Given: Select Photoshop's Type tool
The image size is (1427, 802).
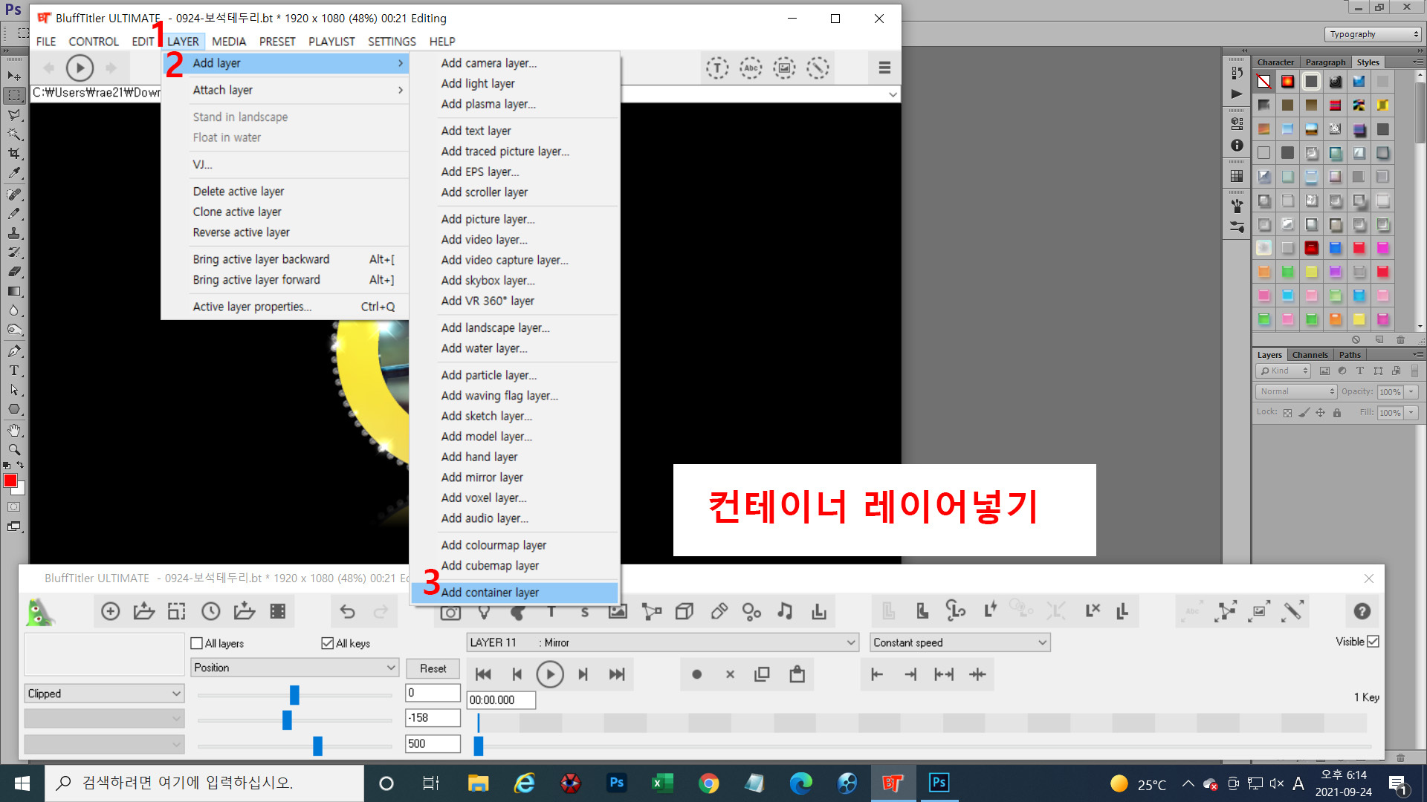Looking at the screenshot, I should point(13,371).
